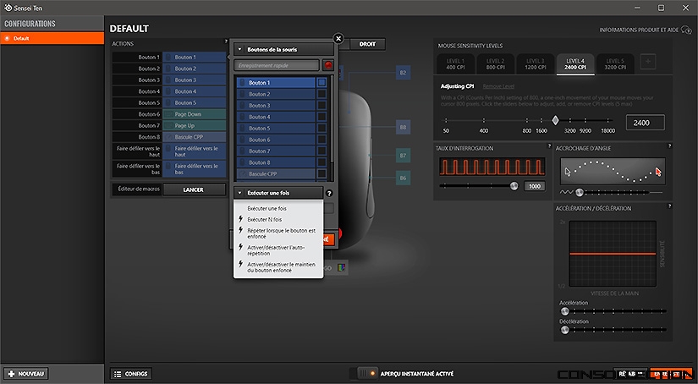The height and width of the screenshot is (384, 698).
Task: Add a new CPI level with plus icon
Action: tap(648, 62)
